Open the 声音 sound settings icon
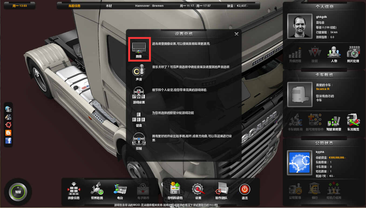 click(139, 73)
